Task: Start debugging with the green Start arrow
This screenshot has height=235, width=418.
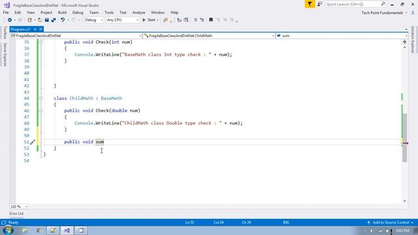Action: pyautogui.click(x=144, y=20)
